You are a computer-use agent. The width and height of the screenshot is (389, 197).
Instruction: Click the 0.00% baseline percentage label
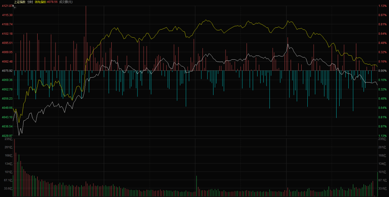click(x=383, y=71)
